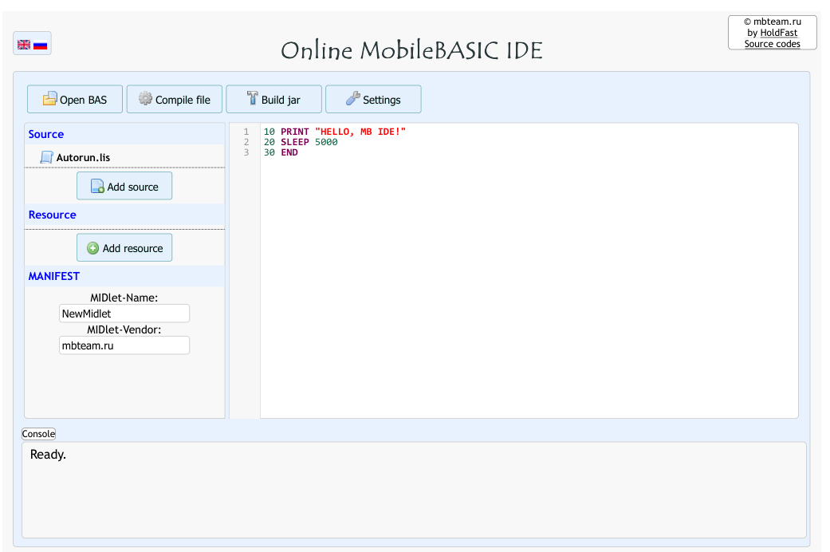The width and height of the screenshot is (830, 552).
Task: Click the wrench icon on Settings button
Action: (351, 98)
